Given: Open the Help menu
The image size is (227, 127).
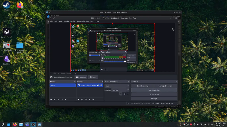Looking at the screenshot, I should pos(98,21).
